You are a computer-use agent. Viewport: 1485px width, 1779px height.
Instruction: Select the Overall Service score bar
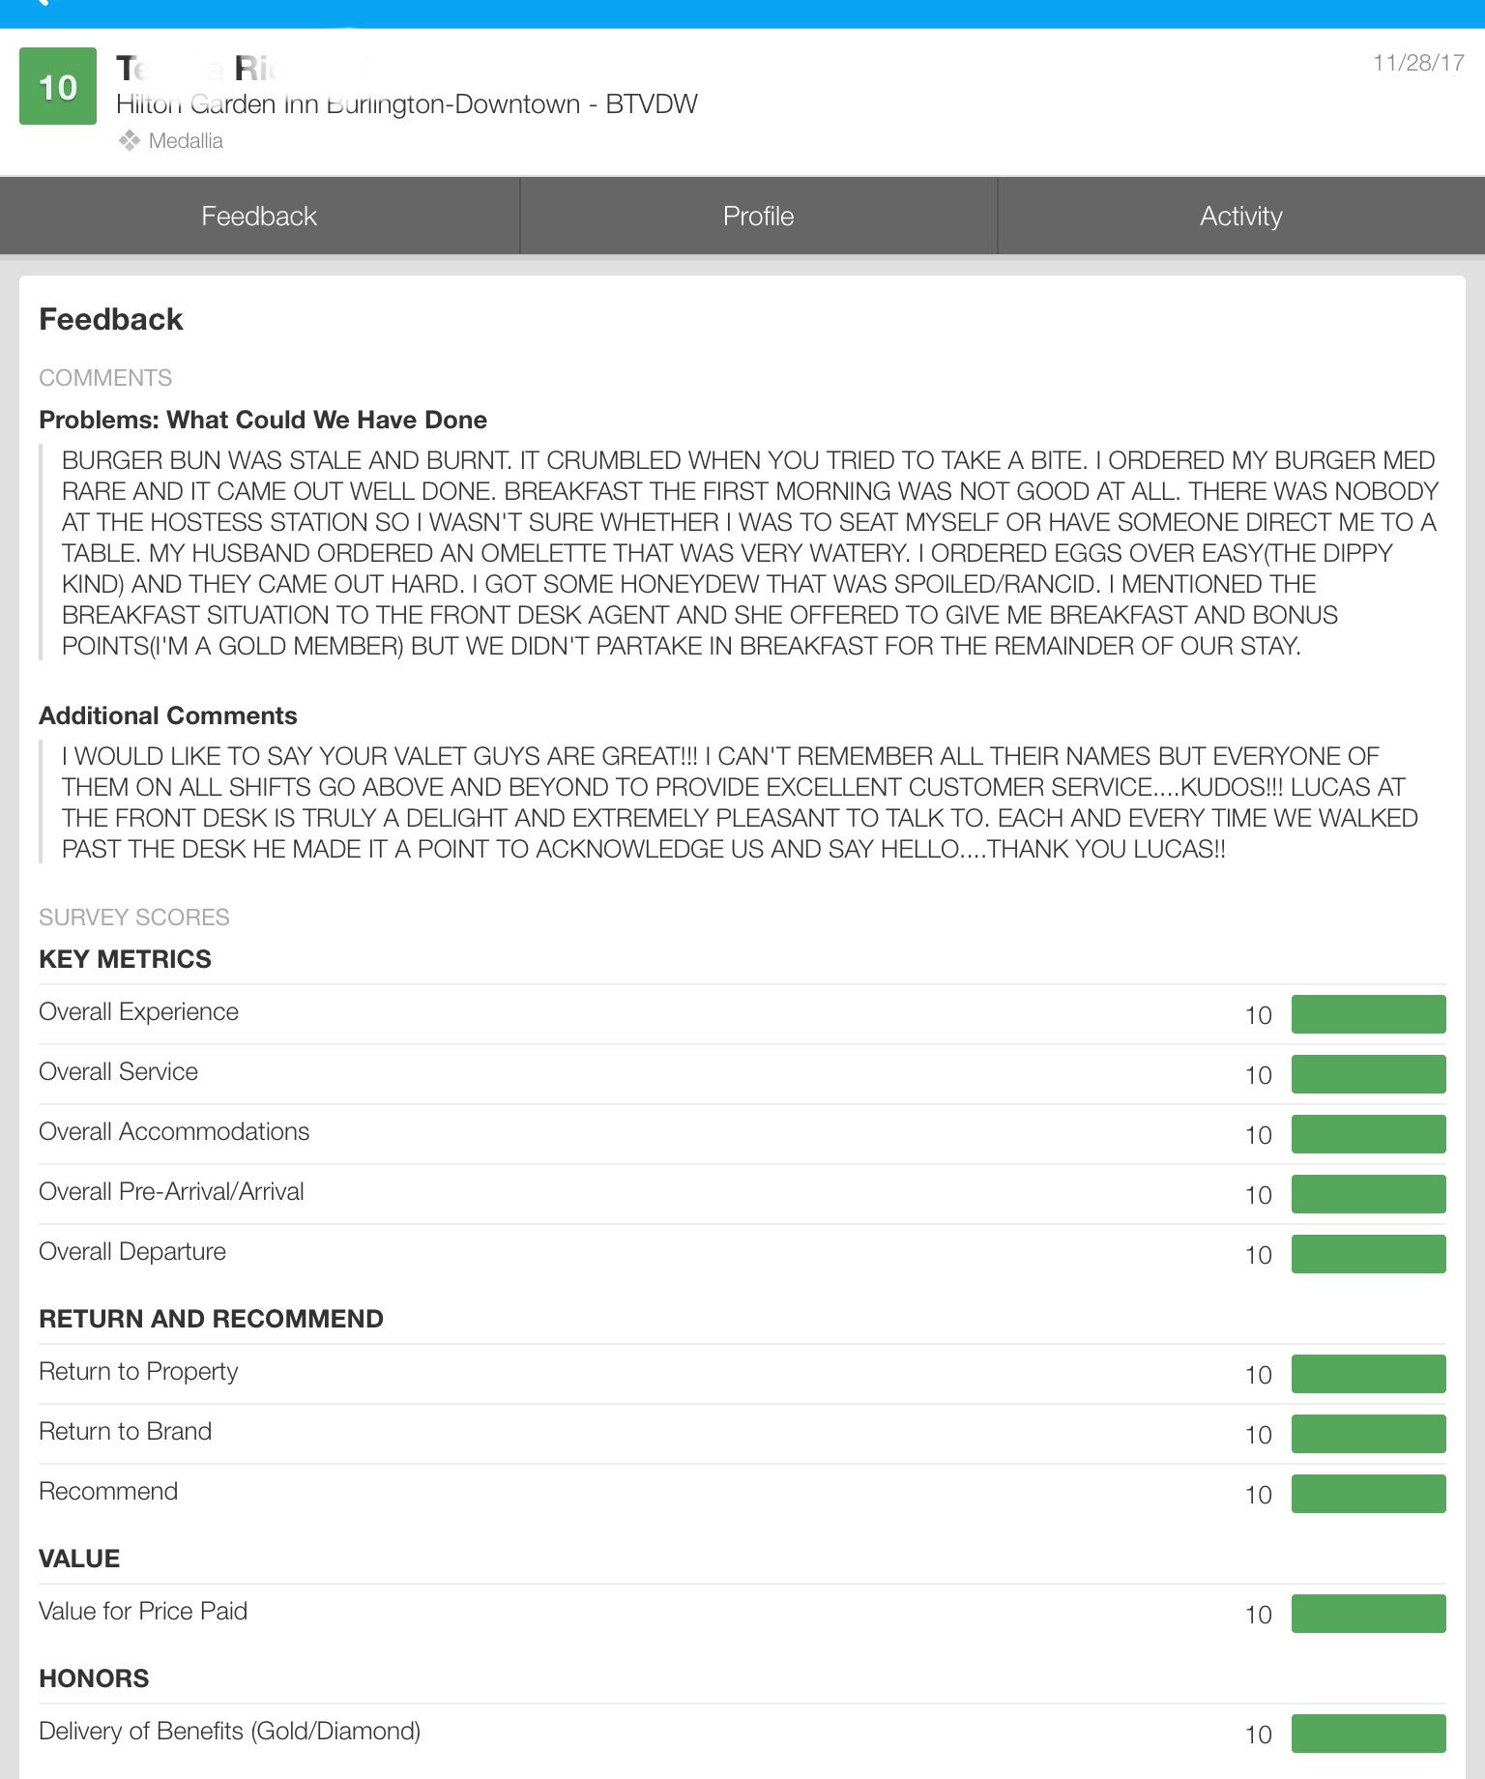tap(1368, 1074)
